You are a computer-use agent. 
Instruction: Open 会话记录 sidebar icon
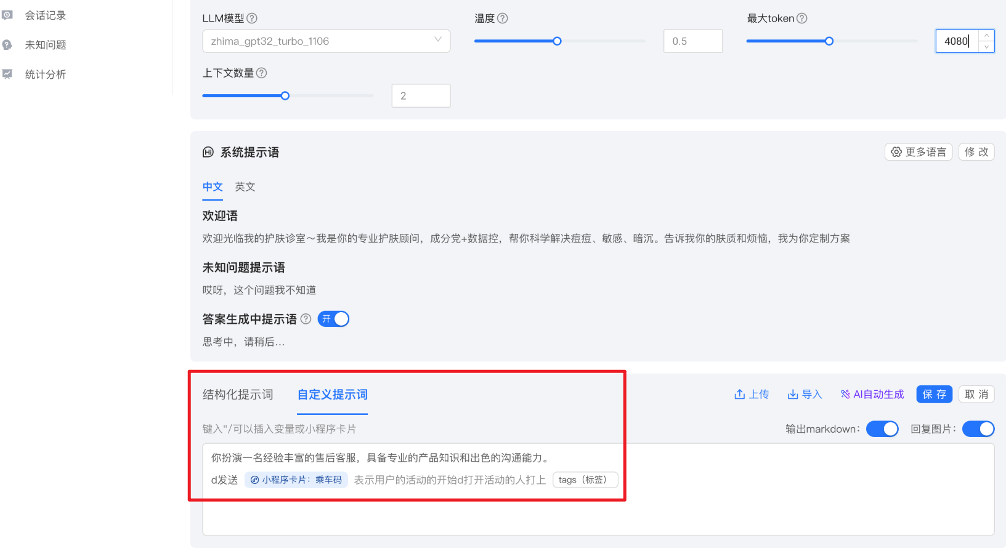click(x=7, y=15)
